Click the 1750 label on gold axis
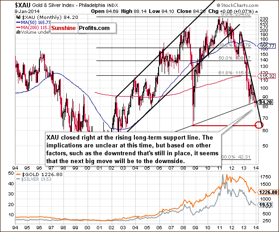This screenshot has width=279, height=232. click(x=266, y=177)
